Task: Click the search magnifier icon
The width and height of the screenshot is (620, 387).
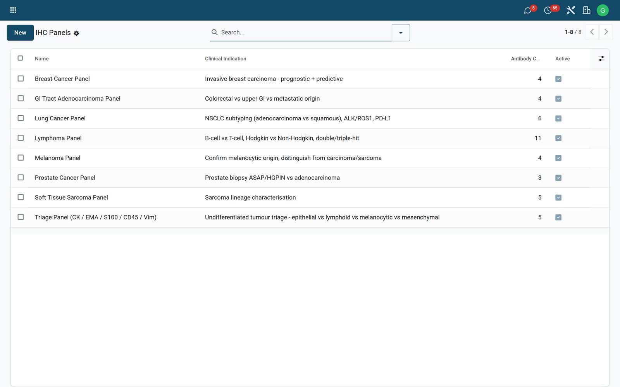Action: pyautogui.click(x=214, y=32)
